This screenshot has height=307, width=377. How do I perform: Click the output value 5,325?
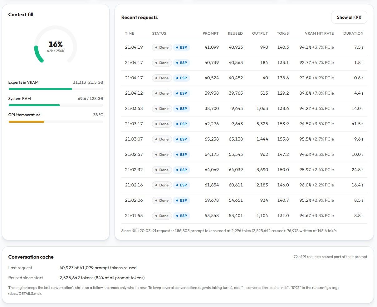[262, 124]
